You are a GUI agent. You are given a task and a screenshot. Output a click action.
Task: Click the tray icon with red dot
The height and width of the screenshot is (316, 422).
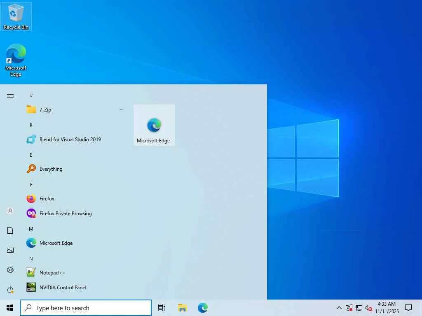pos(349,308)
